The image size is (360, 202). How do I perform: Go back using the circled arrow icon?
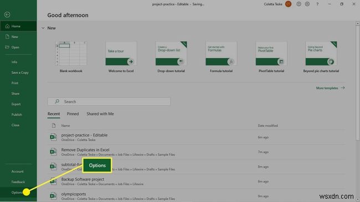pyautogui.click(x=7, y=15)
